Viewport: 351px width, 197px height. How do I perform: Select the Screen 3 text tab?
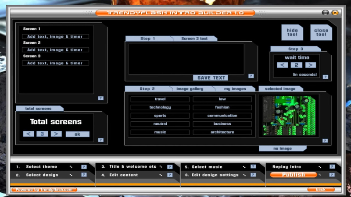pos(194,39)
